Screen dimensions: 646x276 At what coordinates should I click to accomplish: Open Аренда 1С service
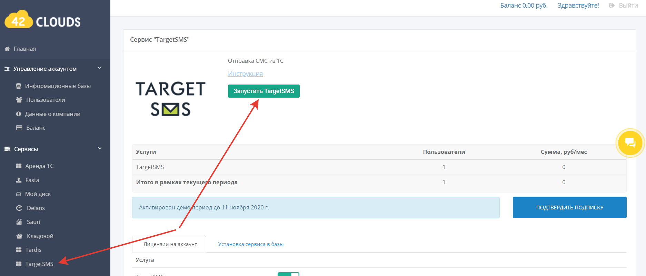[39, 166]
